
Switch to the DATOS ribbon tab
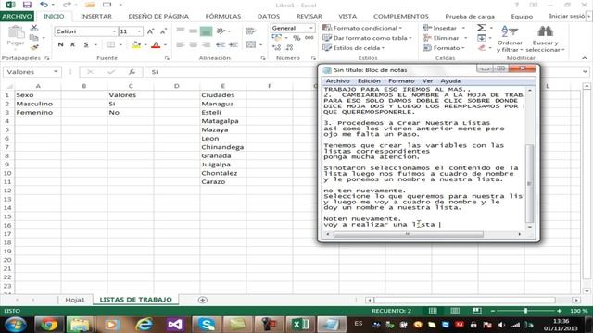[x=269, y=17]
